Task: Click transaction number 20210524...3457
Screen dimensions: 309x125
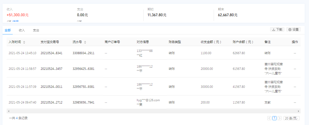Action: [x=51, y=69]
